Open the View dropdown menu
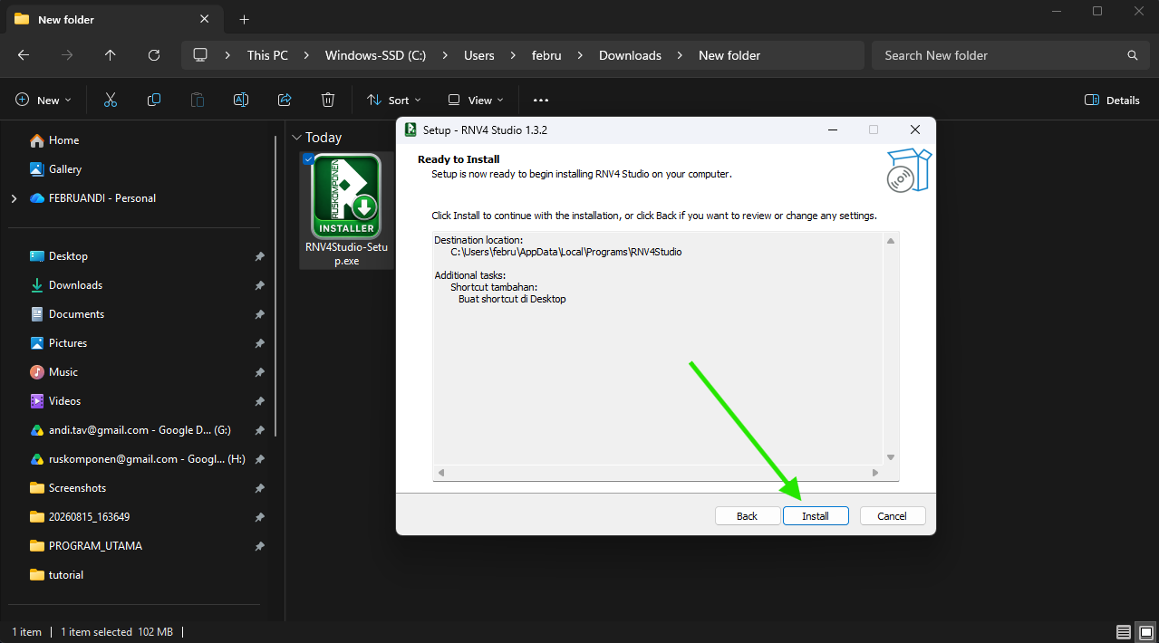 pyautogui.click(x=476, y=100)
